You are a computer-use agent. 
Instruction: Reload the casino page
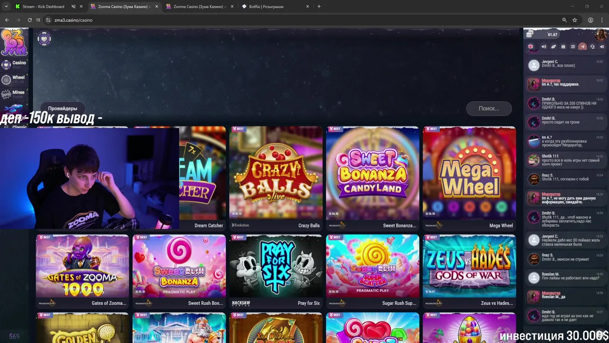[29, 20]
